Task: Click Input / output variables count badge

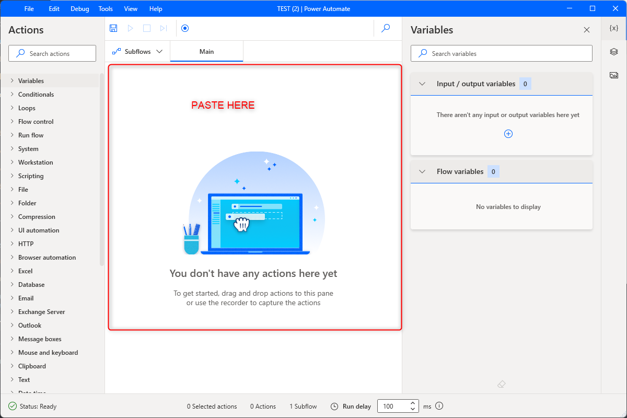Action: 525,84
